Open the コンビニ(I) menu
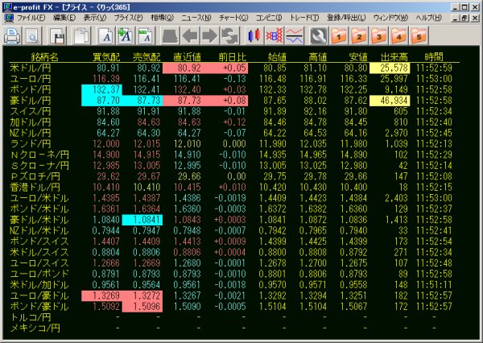Image resolution: width=483 pixels, height=343 pixels. coord(269,18)
